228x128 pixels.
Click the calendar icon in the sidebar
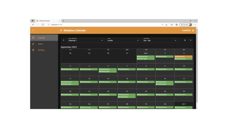tap(33, 38)
